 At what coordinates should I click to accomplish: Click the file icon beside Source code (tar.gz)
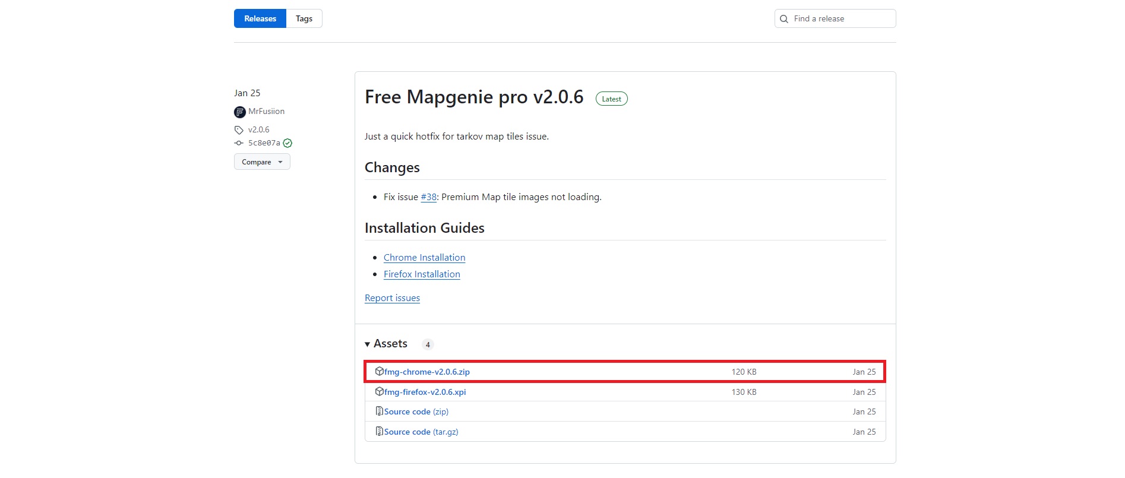point(379,432)
